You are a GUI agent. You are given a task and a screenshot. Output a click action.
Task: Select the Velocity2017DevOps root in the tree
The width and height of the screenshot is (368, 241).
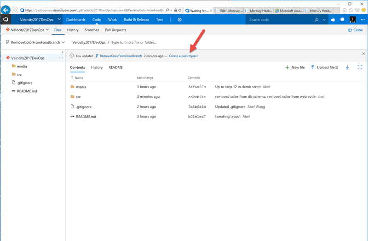28,58
